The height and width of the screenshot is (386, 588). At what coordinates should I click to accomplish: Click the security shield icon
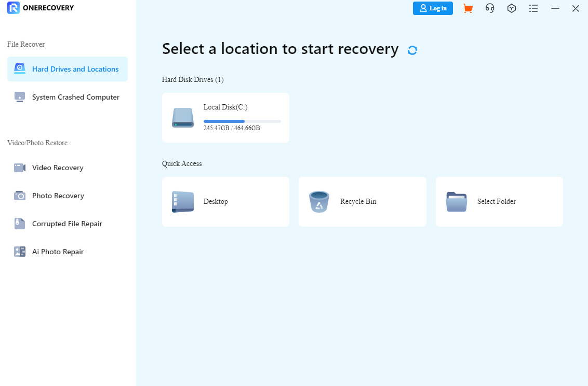point(512,8)
